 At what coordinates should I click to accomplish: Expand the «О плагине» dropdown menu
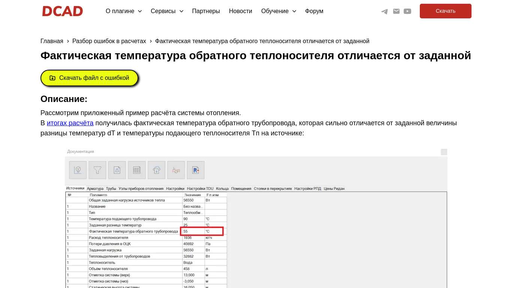(x=124, y=11)
